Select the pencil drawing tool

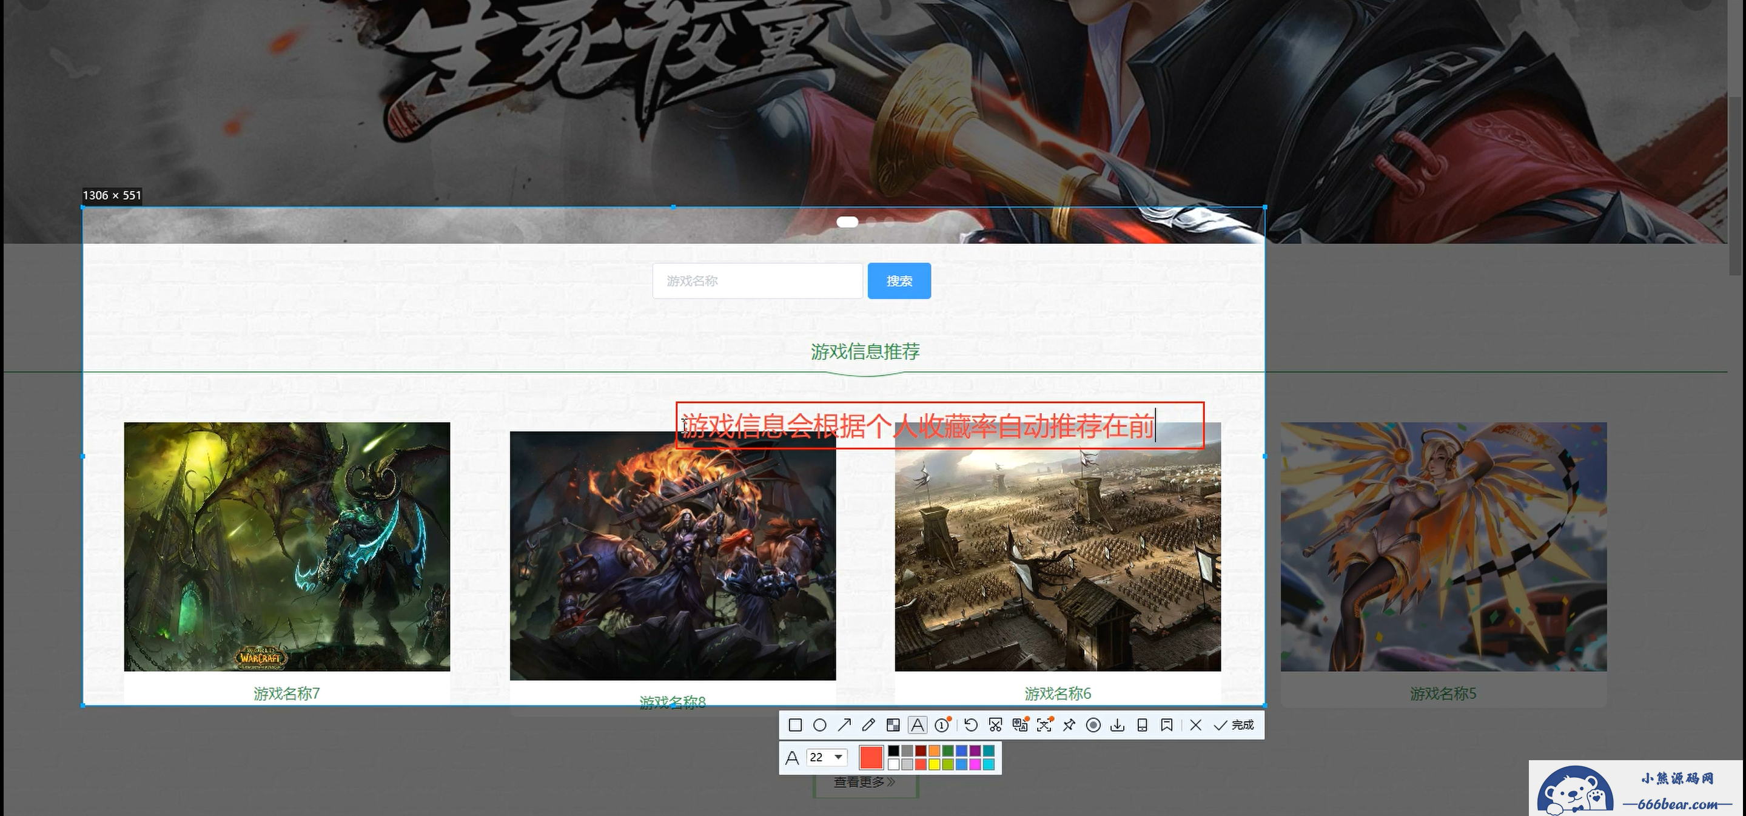point(868,725)
